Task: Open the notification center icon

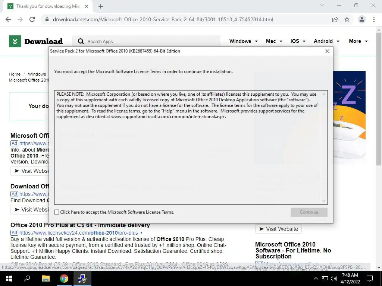Action: click(370, 279)
